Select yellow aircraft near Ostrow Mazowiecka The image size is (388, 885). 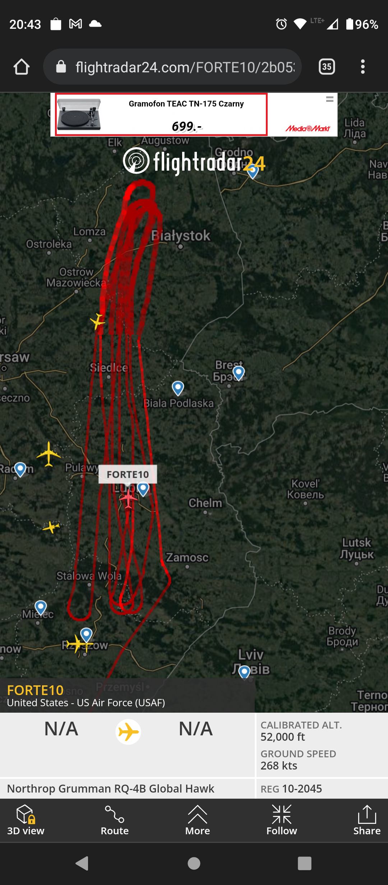(x=97, y=321)
